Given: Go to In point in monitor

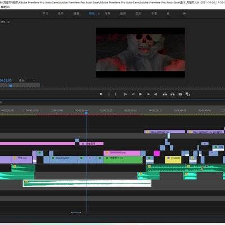Looking at the screenshot, I should click(x=125, y=94).
